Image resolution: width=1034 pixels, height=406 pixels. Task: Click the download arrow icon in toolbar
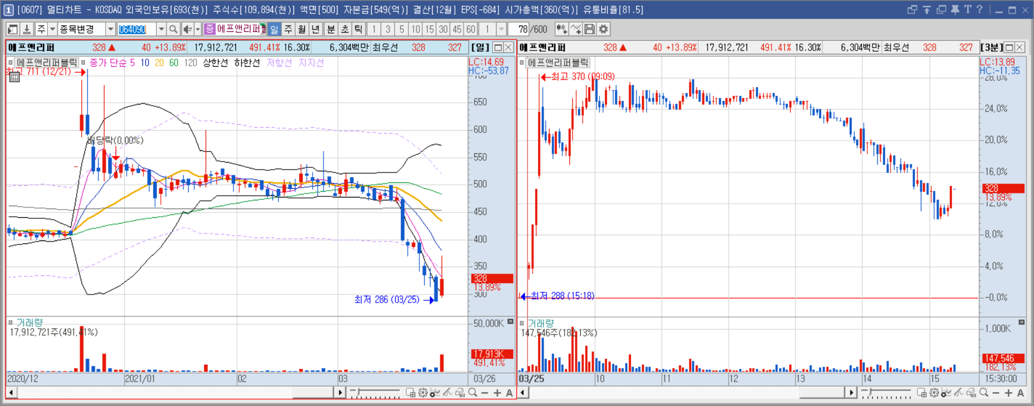pyautogui.click(x=27, y=29)
